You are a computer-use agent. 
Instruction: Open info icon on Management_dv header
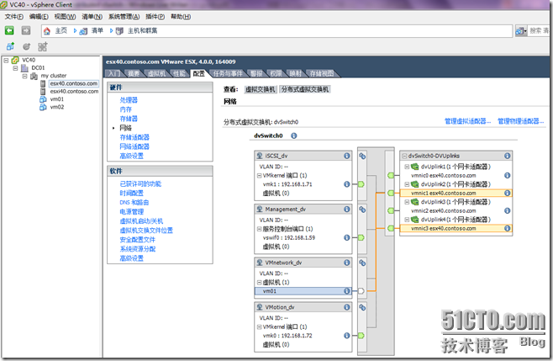point(347,210)
